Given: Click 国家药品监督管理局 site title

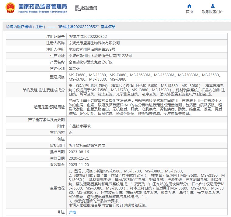Looking at the screenshot, I should click(43, 6).
